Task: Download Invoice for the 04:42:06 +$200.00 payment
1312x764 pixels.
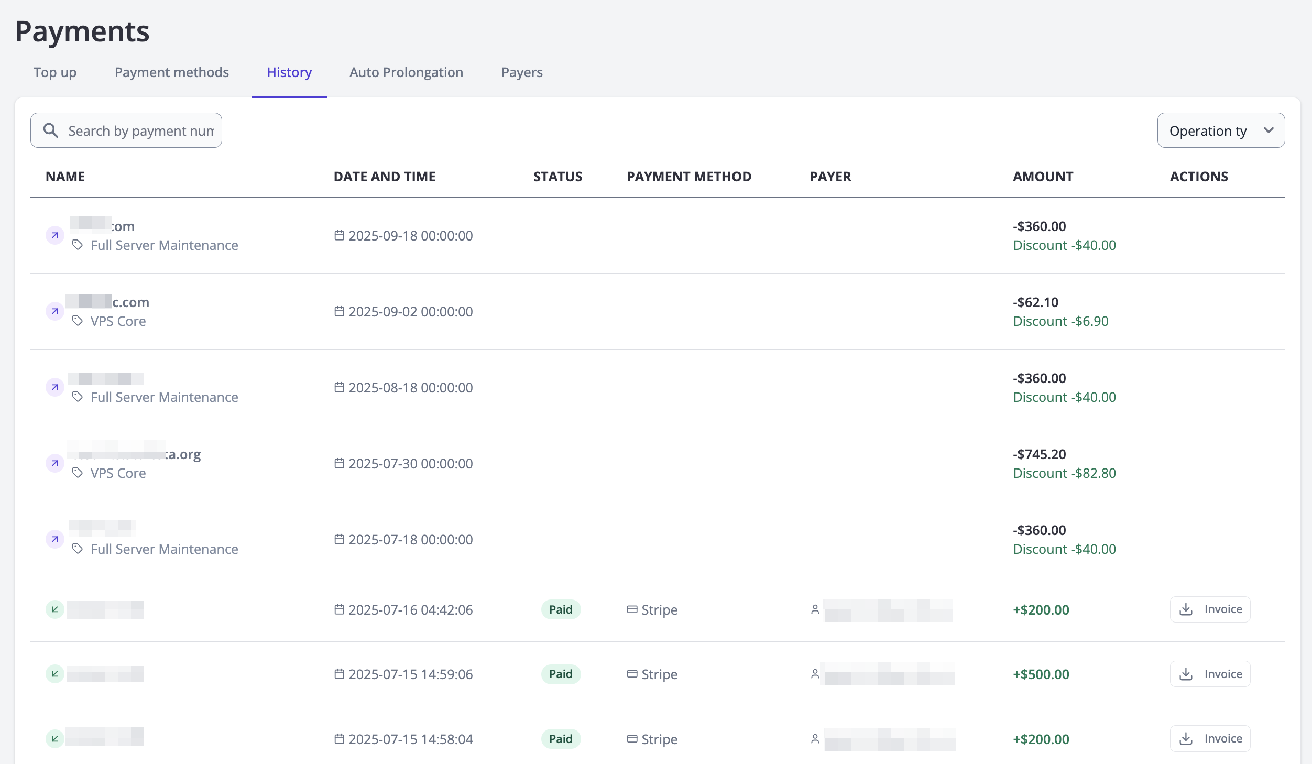Action: 1210,609
